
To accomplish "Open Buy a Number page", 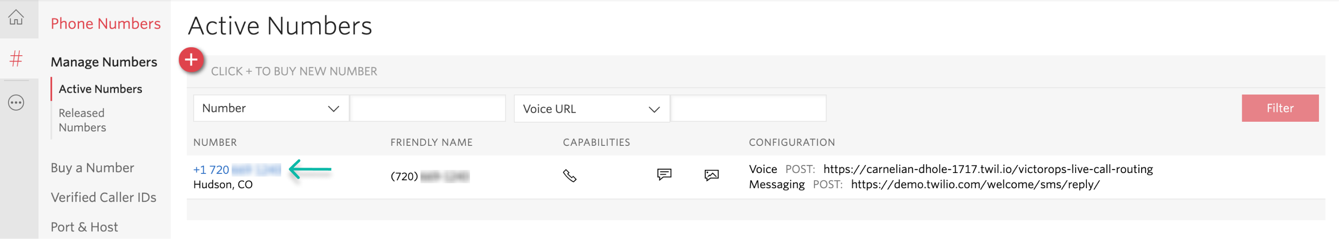I will coord(92,168).
